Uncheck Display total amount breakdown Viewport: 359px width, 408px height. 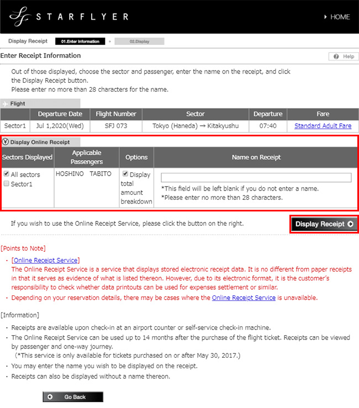(124, 174)
